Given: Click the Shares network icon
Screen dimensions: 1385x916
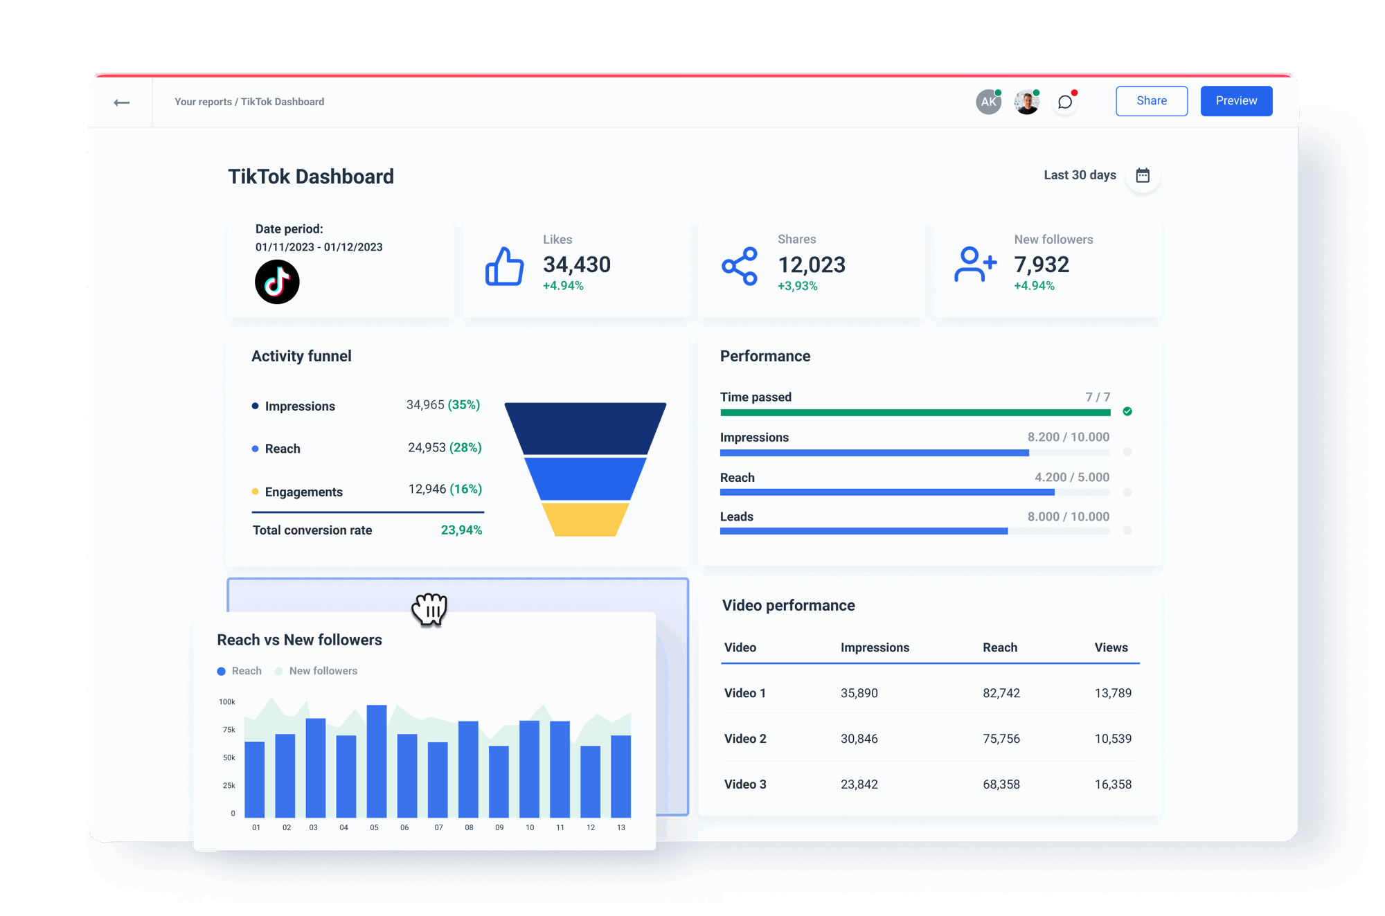Looking at the screenshot, I should click(x=738, y=264).
